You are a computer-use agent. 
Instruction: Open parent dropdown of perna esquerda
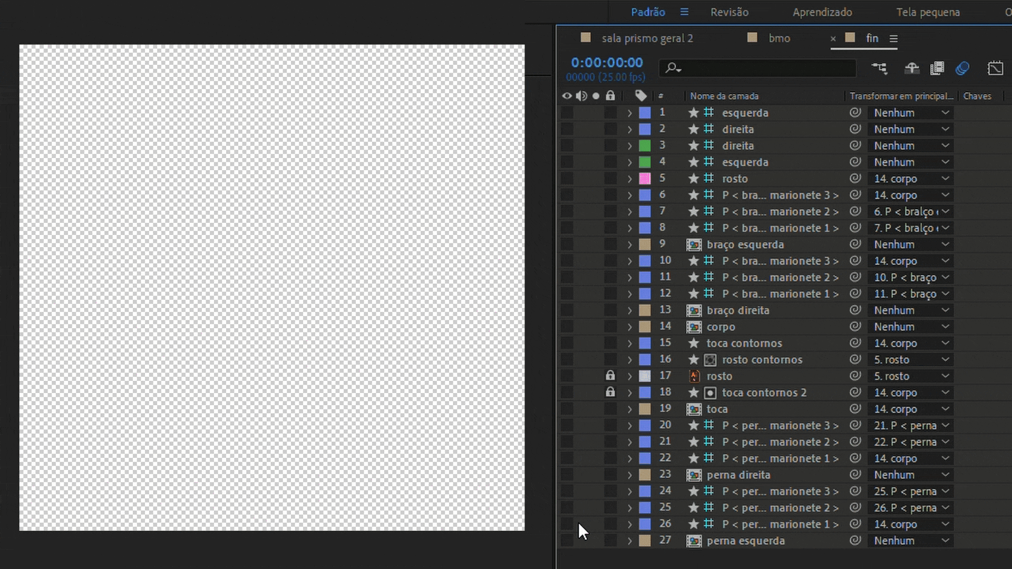[910, 541]
